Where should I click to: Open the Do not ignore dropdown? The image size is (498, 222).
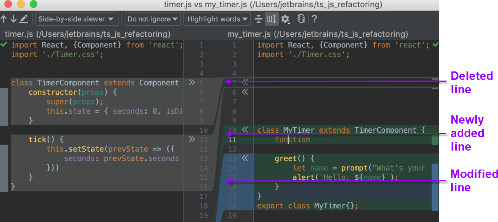pos(153,19)
